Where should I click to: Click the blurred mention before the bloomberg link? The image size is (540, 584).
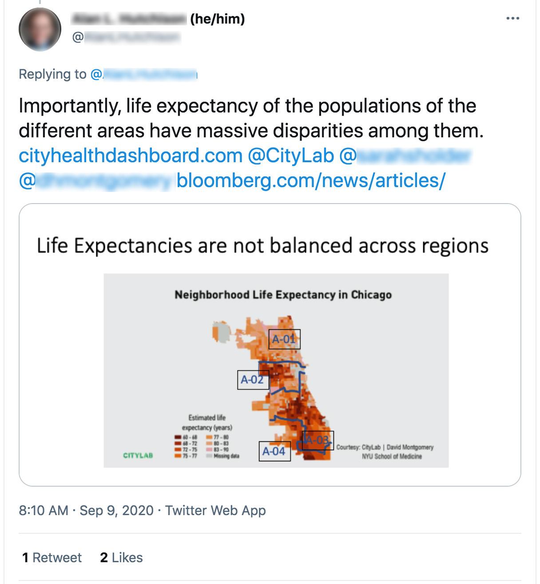pyautogui.click(x=95, y=180)
